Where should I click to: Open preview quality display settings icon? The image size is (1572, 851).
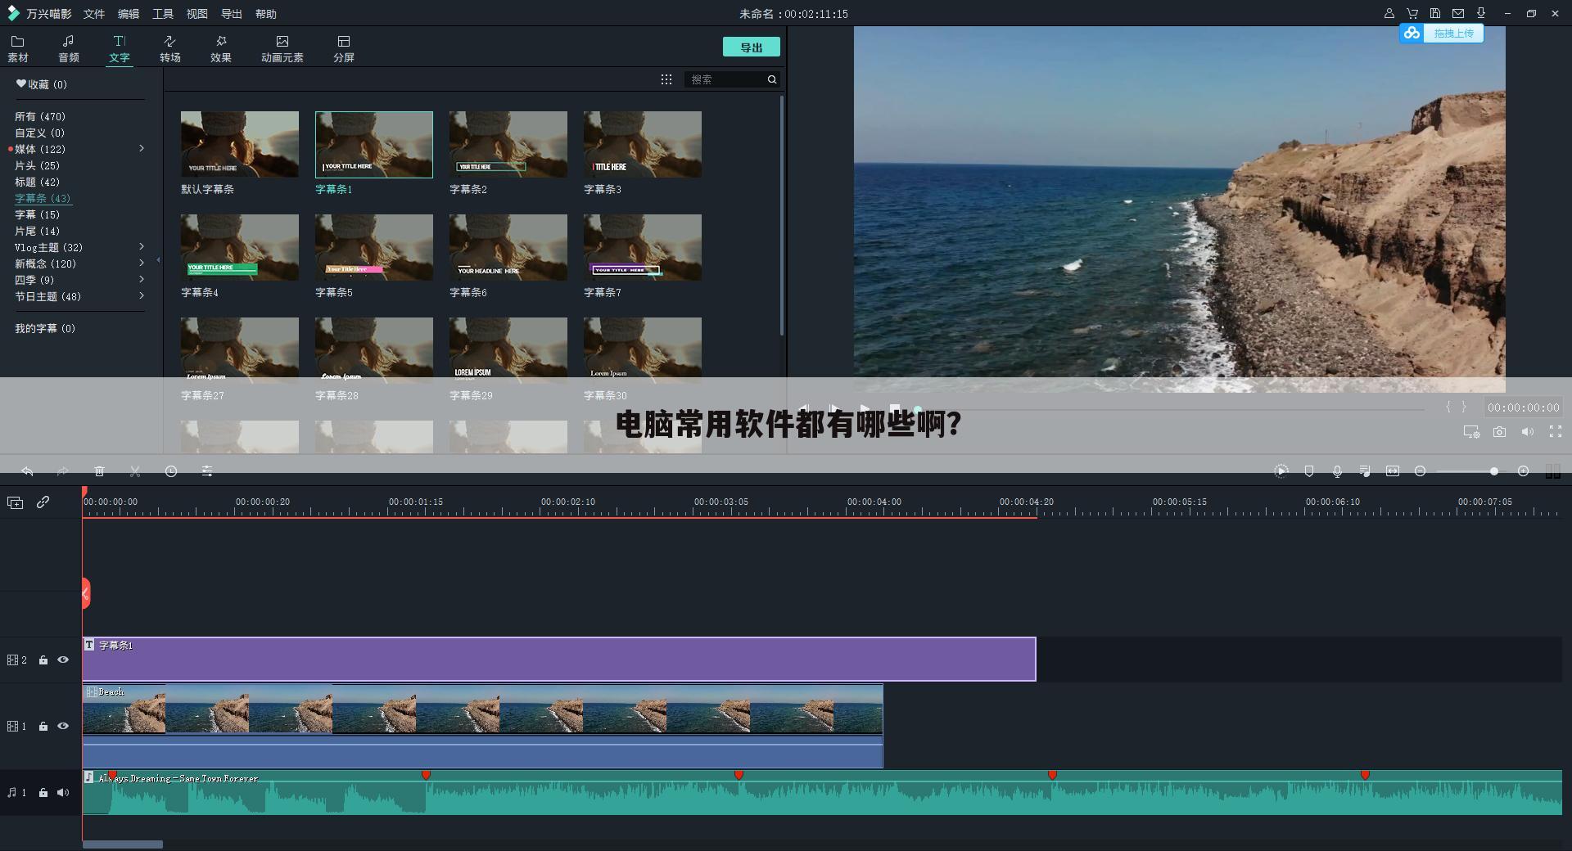(1471, 432)
